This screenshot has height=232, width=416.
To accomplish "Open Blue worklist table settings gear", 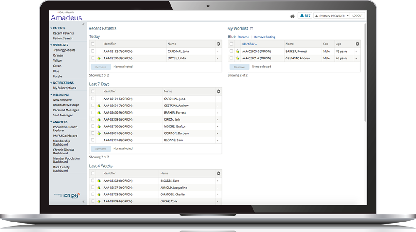I will tap(357, 44).
